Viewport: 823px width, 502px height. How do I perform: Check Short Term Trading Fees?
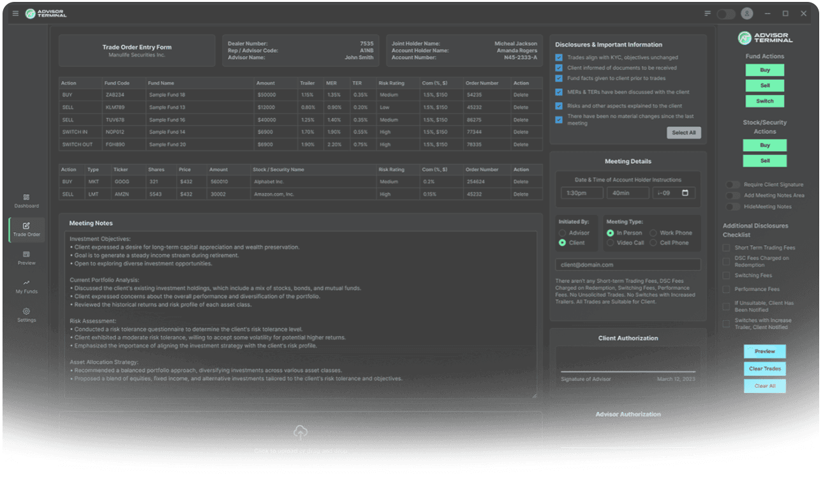tap(726, 247)
